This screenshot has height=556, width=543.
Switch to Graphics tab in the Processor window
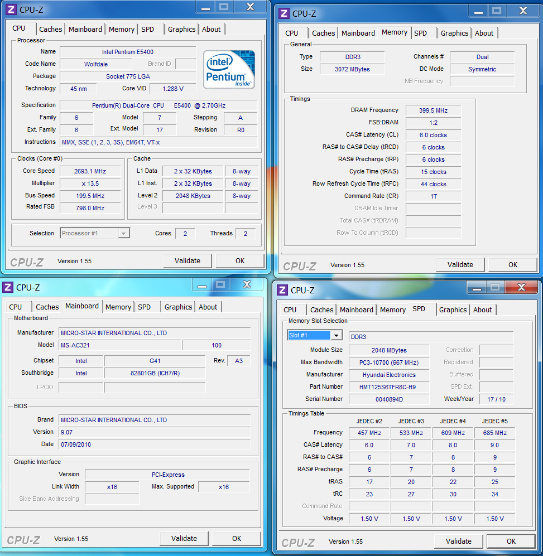pyautogui.click(x=181, y=29)
